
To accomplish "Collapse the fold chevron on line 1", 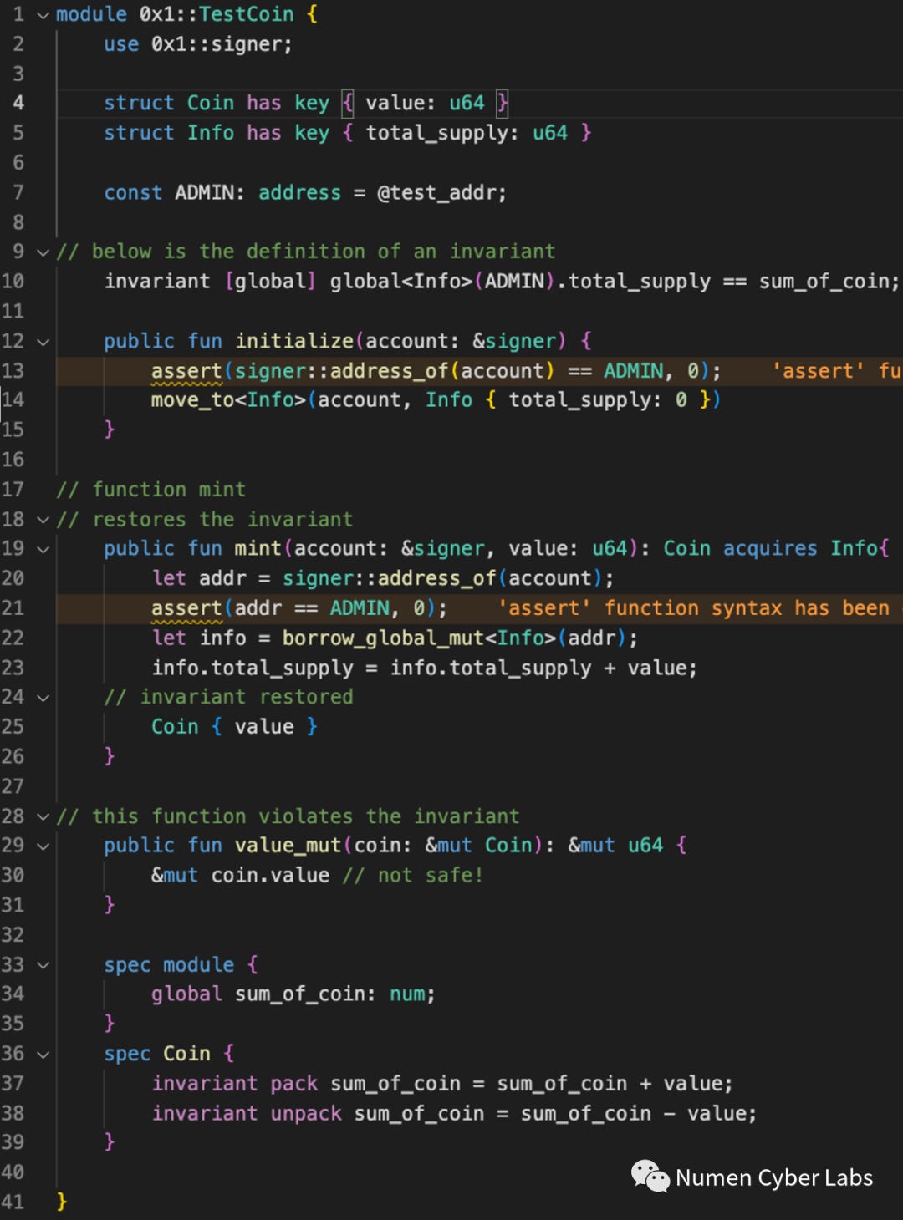I will [43, 15].
